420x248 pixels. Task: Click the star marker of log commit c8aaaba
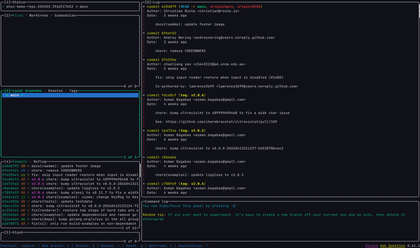tap(143, 157)
